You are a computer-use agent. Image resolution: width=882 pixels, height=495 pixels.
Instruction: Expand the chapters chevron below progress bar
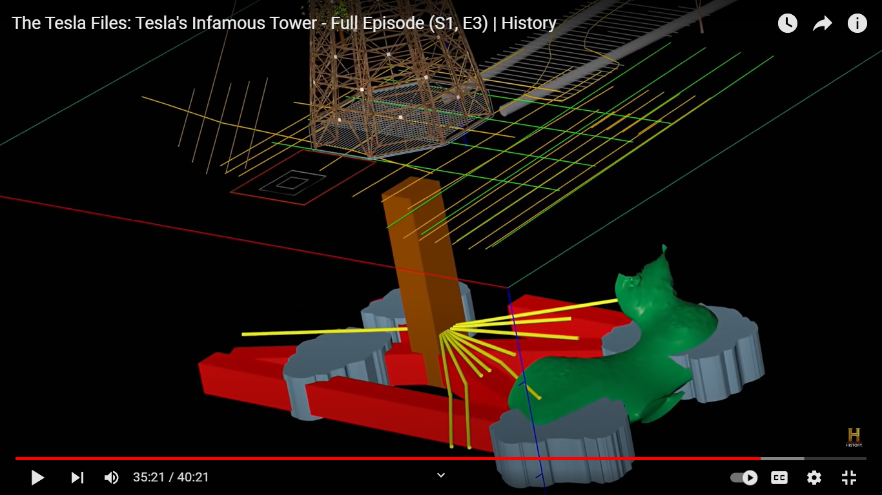[441, 475]
